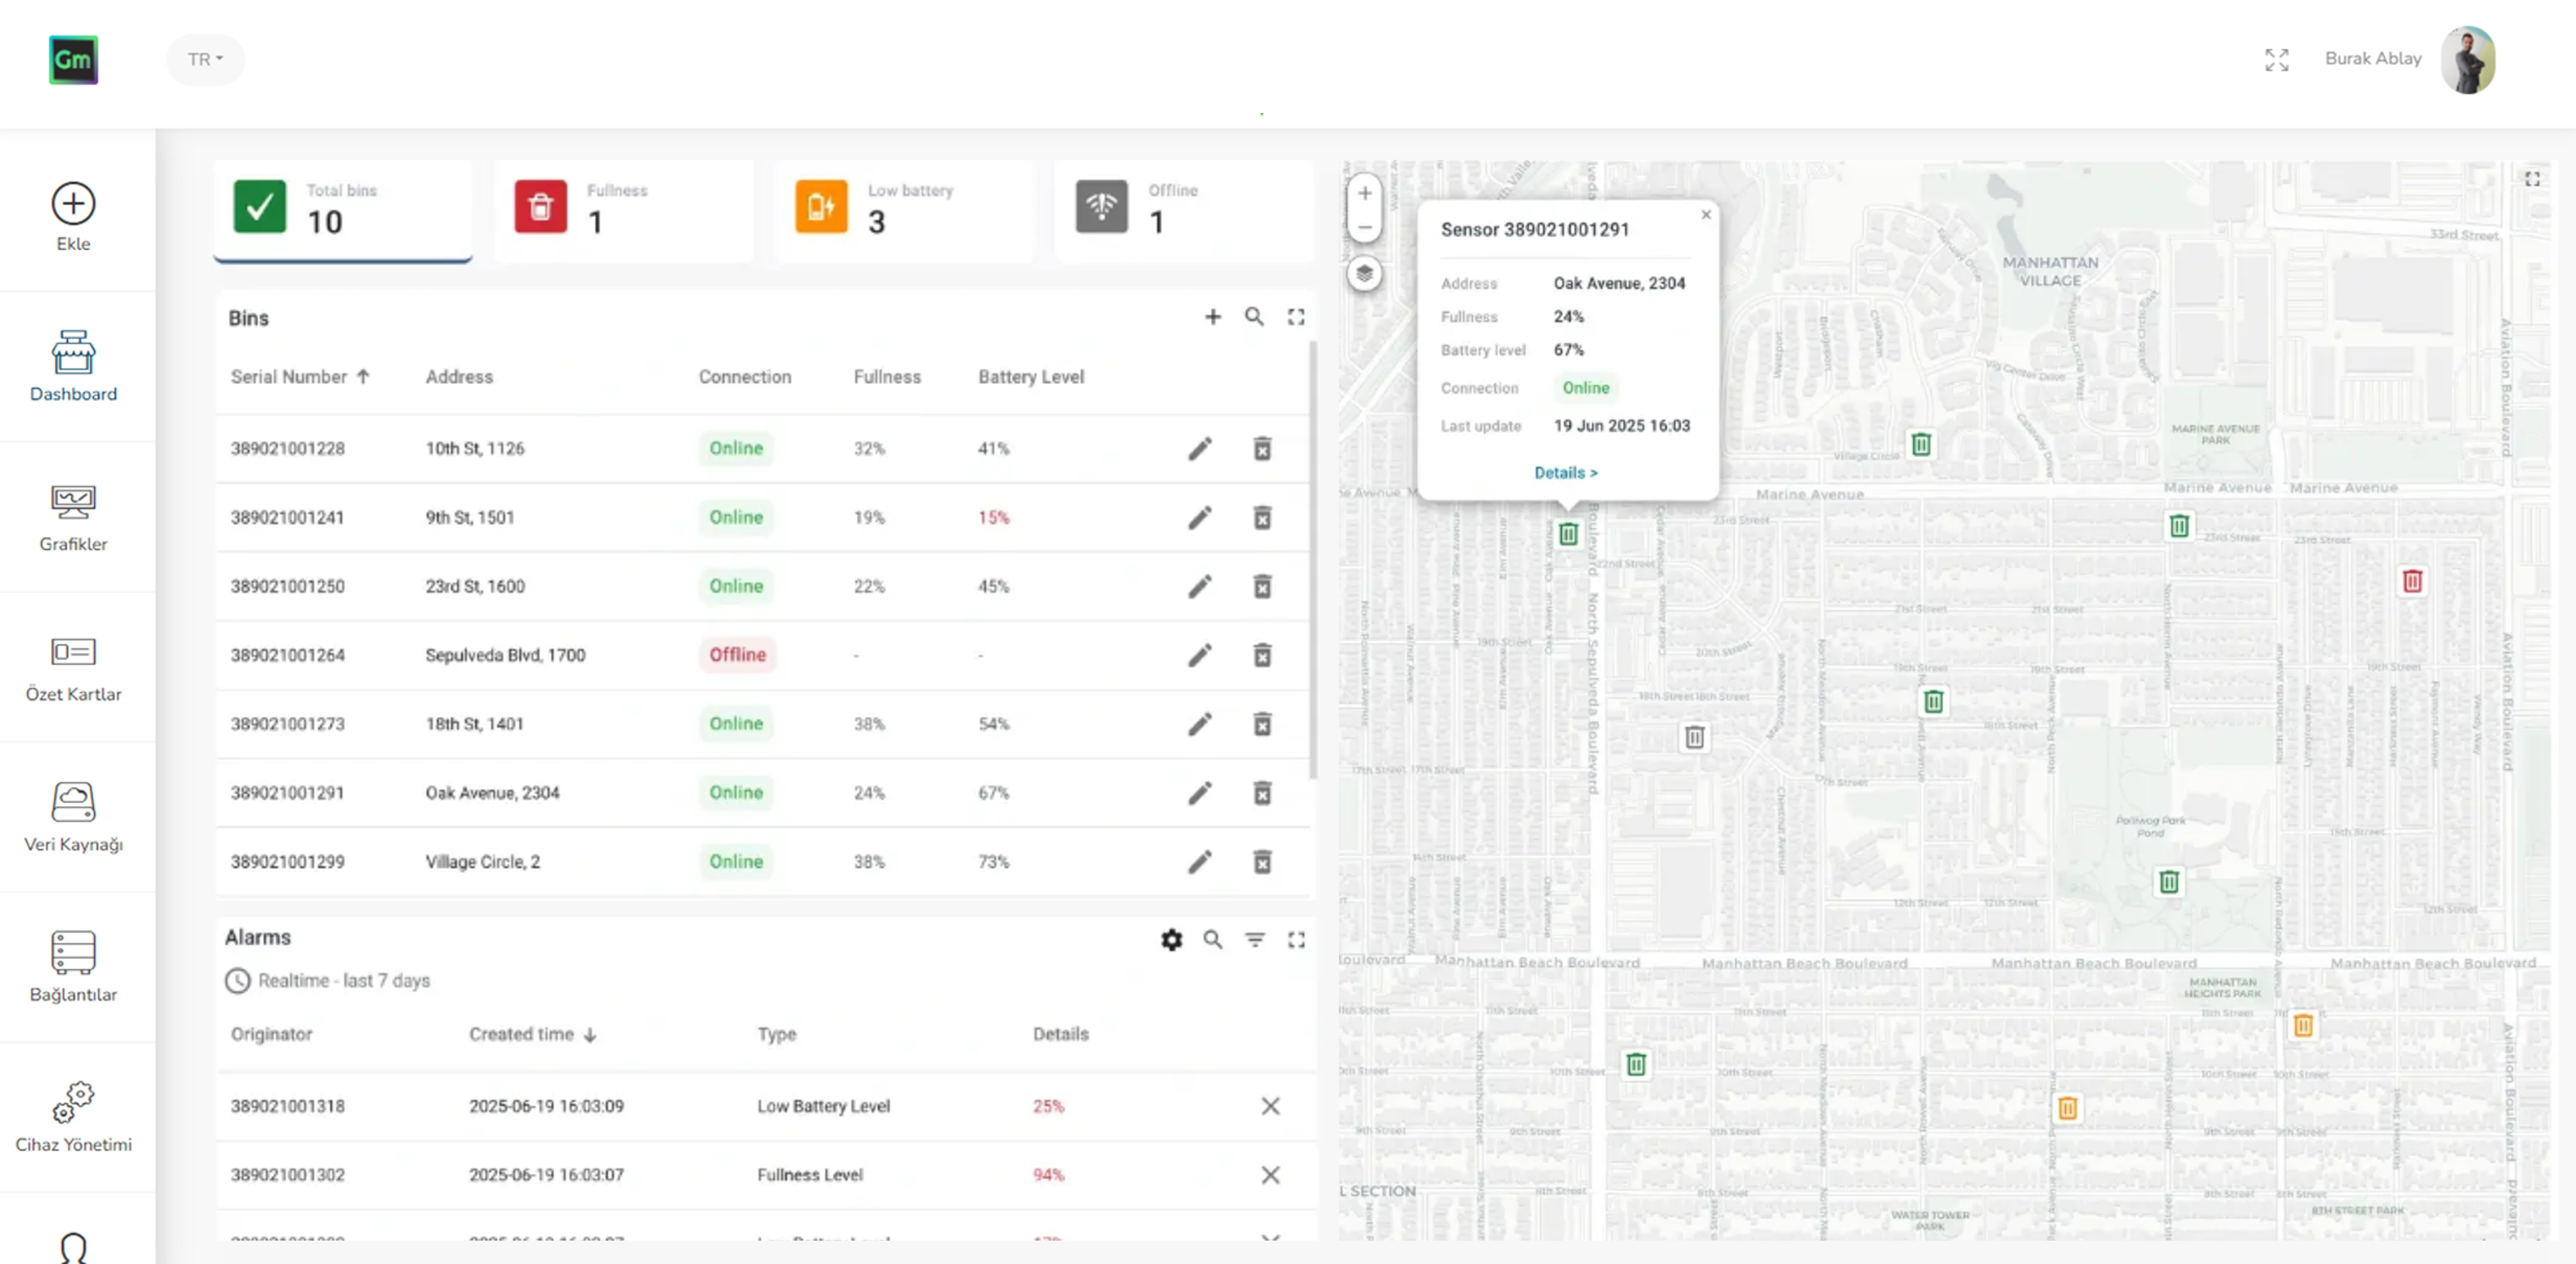This screenshot has height=1264, width=2576.
Task: Open Details for sensor 389021001291
Action: [1565, 472]
